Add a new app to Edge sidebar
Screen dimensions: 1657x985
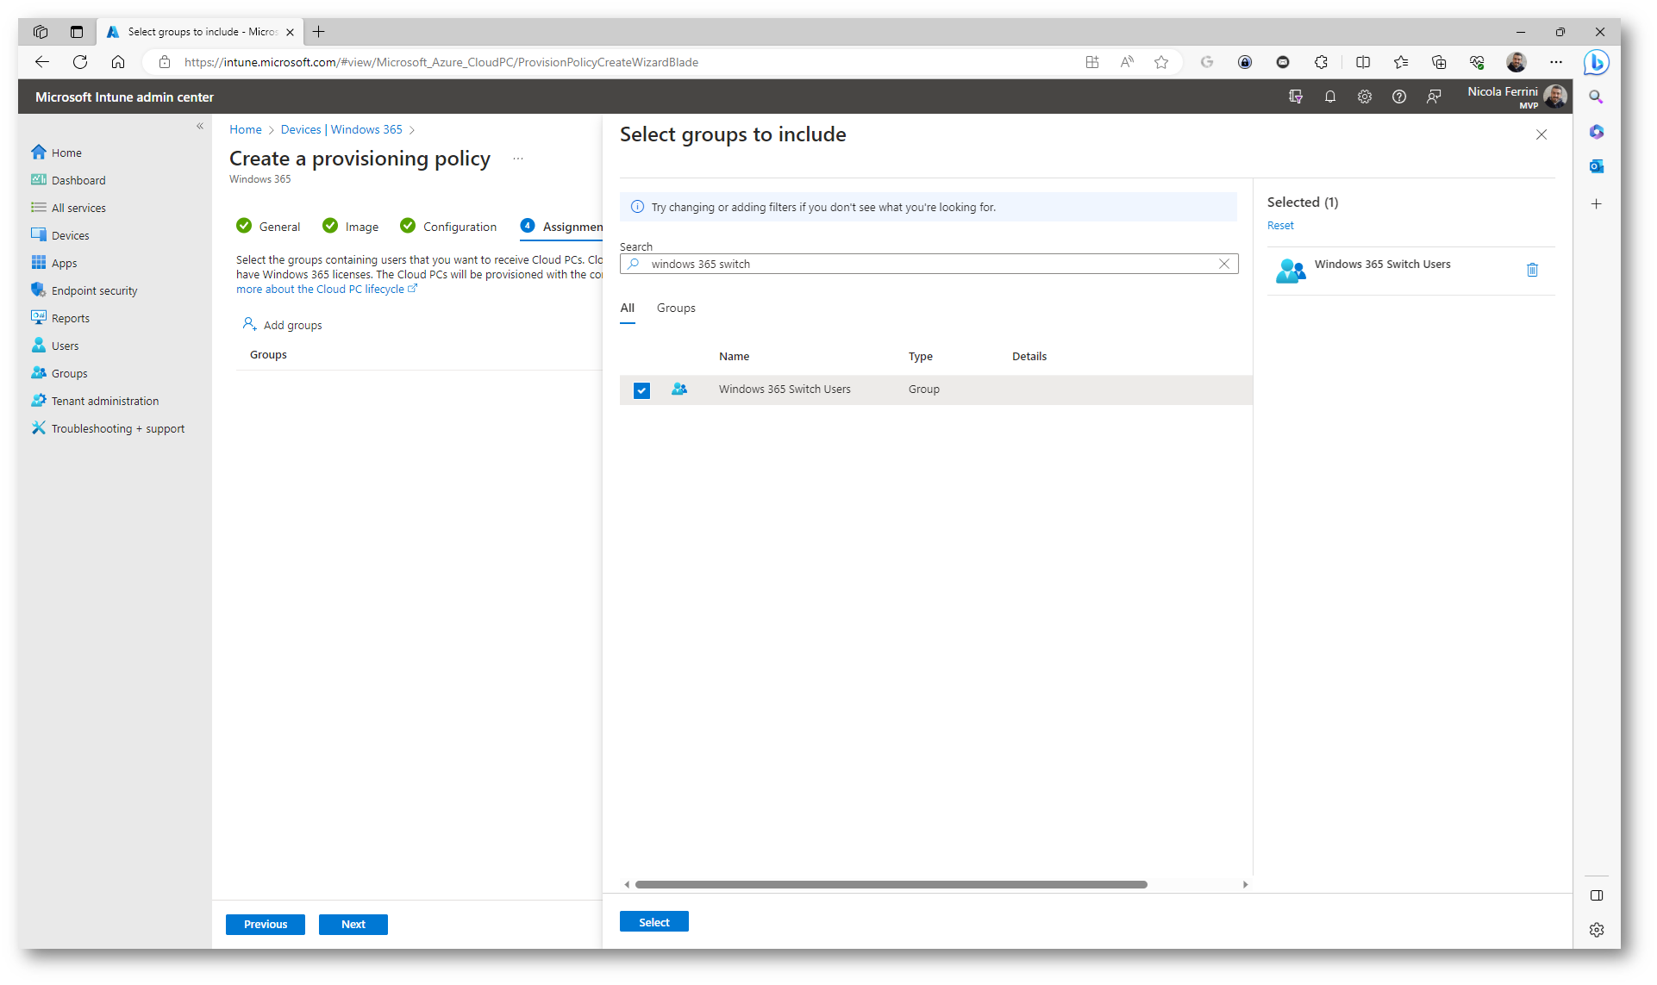[x=1597, y=204]
